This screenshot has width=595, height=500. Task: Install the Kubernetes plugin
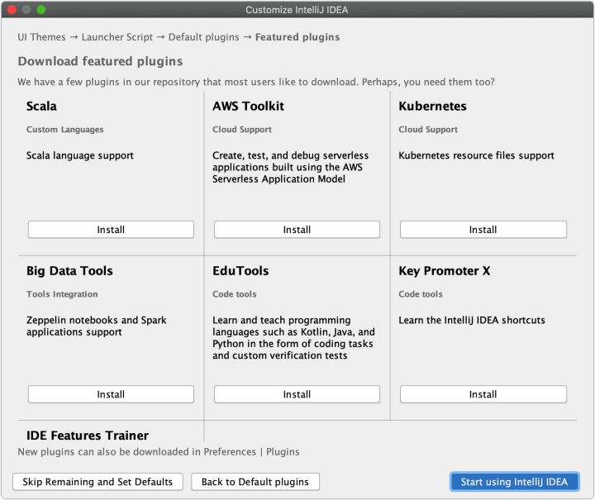coord(483,230)
